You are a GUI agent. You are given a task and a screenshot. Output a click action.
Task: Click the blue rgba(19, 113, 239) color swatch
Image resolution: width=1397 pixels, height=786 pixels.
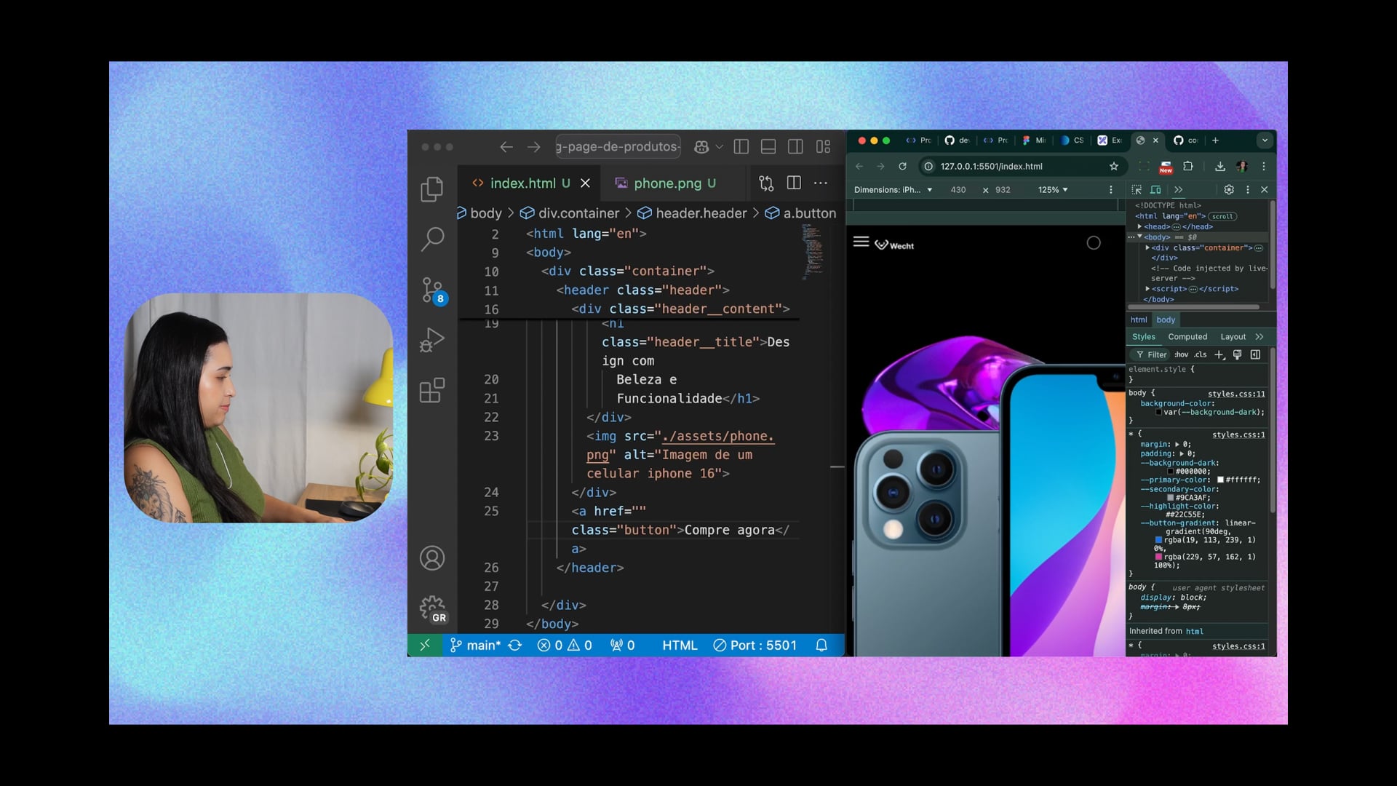click(x=1158, y=540)
